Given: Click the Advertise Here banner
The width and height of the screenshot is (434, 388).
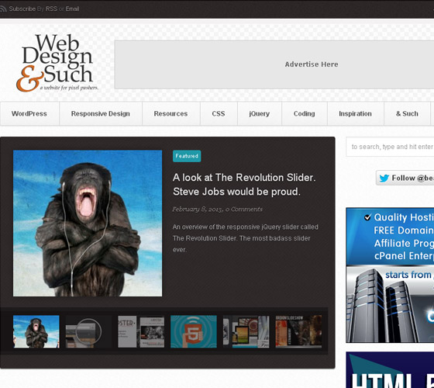Looking at the screenshot, I should click(x=274, y=64).
